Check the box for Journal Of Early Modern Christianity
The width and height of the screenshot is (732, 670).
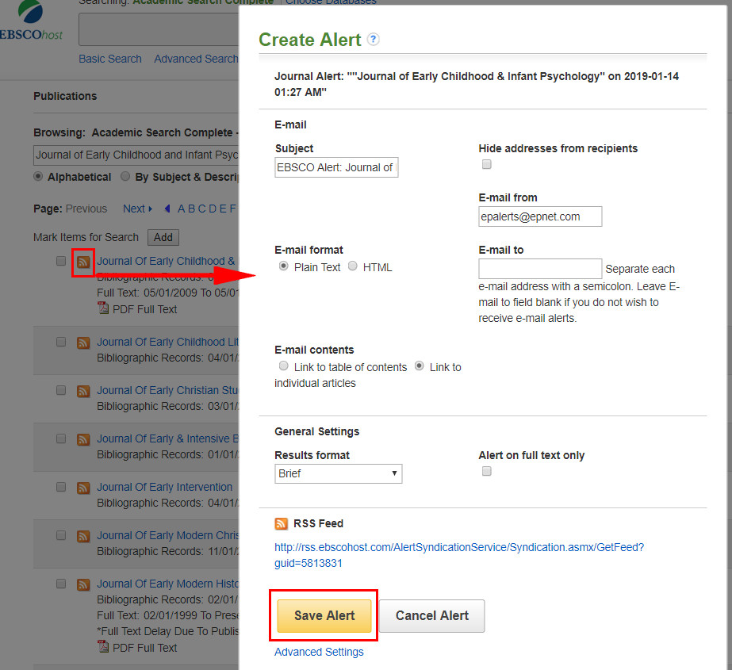tap(61, 535)
